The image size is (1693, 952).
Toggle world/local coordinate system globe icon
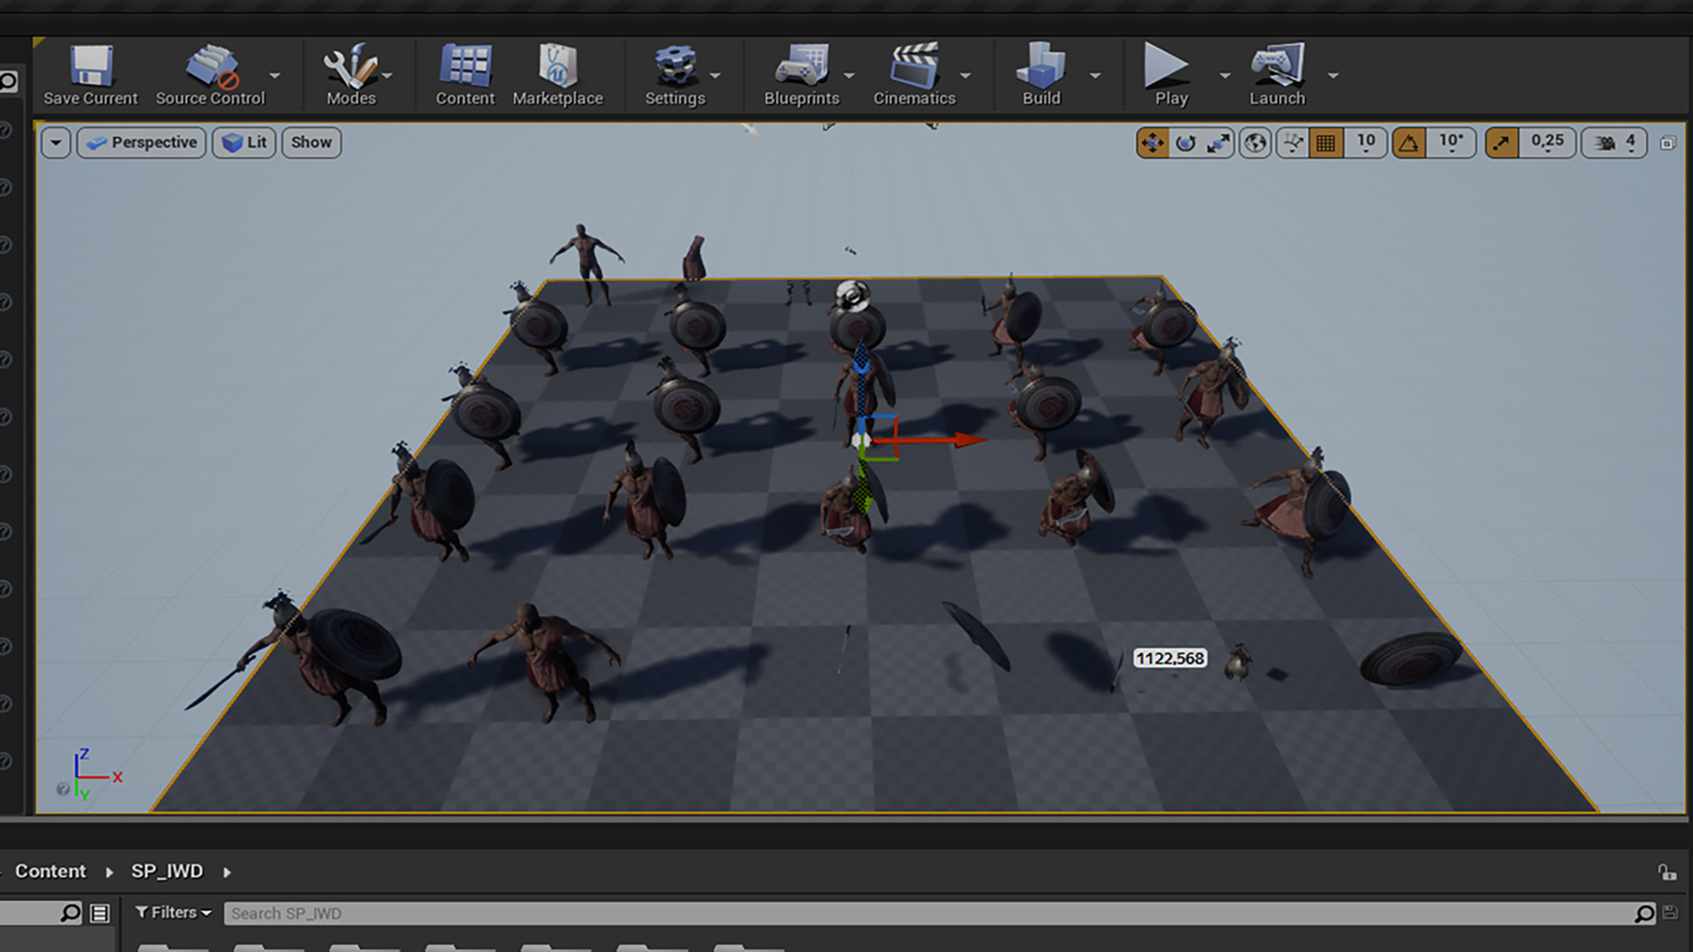[1256, 143]
